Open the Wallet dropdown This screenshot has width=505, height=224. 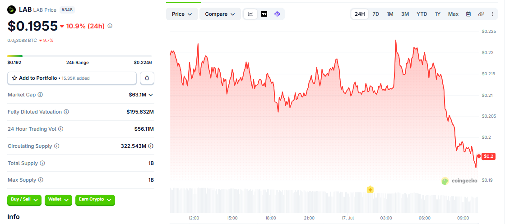click(58, 200)
